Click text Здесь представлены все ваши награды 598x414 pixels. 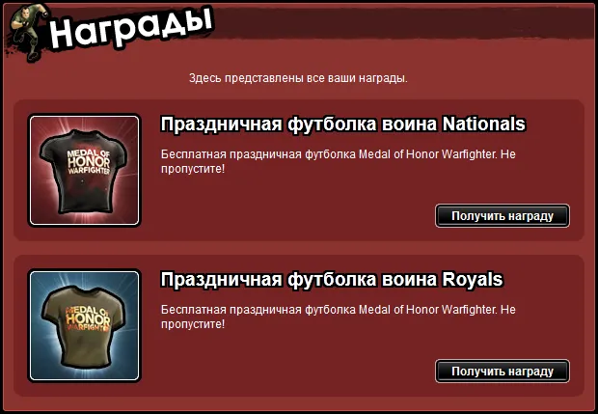pyautogui.click(x=298, y=78)
